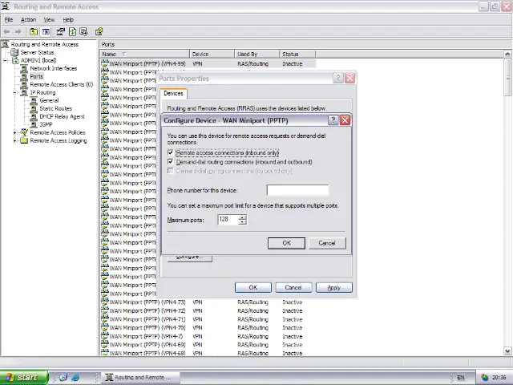Viewport: 513px width, 385px height.
Task: Click the Remote Access Logging folder icon
Action: [x=24, y=140]
